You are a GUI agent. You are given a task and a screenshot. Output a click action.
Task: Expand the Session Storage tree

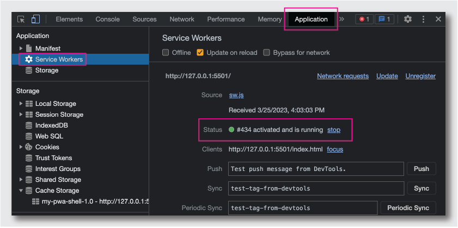coord(21,115)
